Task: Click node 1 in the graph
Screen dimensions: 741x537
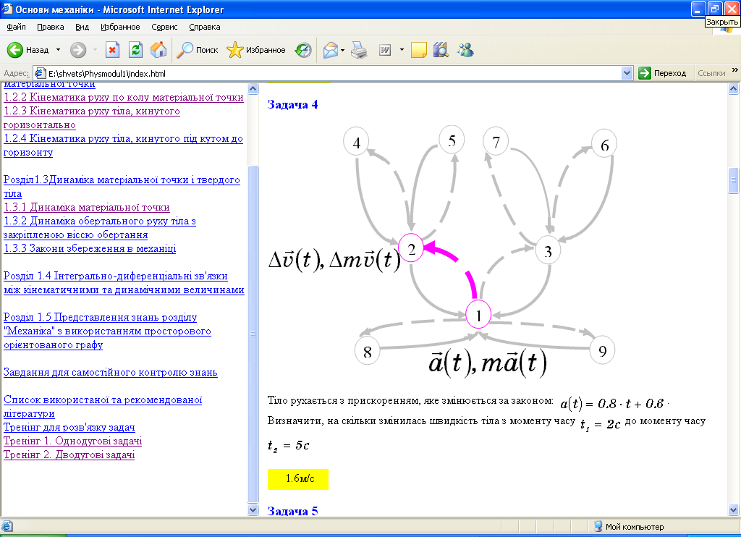Action: pyautogui.click(x=478, y=315)
